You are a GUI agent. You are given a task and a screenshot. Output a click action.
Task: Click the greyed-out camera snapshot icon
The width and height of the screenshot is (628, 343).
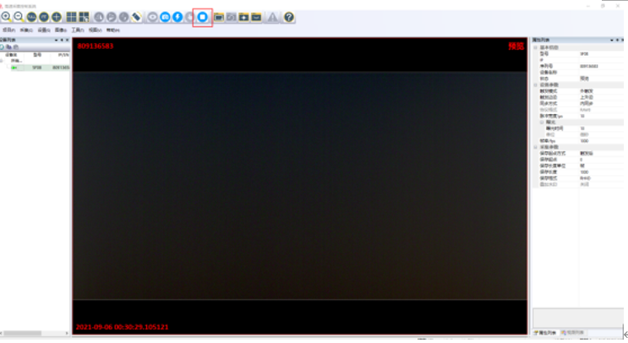click(x=231, y=17)
